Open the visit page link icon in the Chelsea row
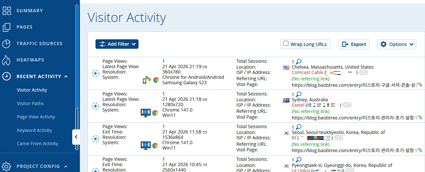The width and height of the screenshot is (425, 172). (420, 85)
